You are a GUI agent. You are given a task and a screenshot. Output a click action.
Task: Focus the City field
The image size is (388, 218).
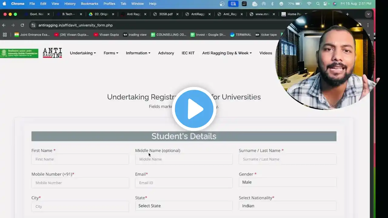[x=80, y=206]
